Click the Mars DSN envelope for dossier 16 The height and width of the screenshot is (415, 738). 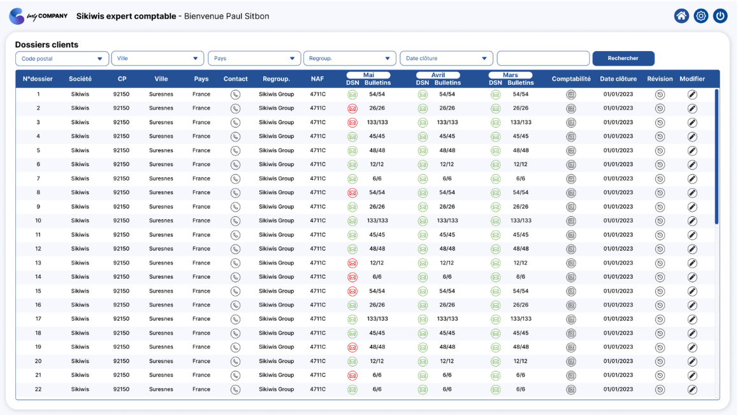[496, 305]
